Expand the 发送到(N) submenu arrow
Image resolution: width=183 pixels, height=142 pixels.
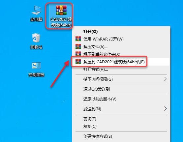click(x=165, y=109)
